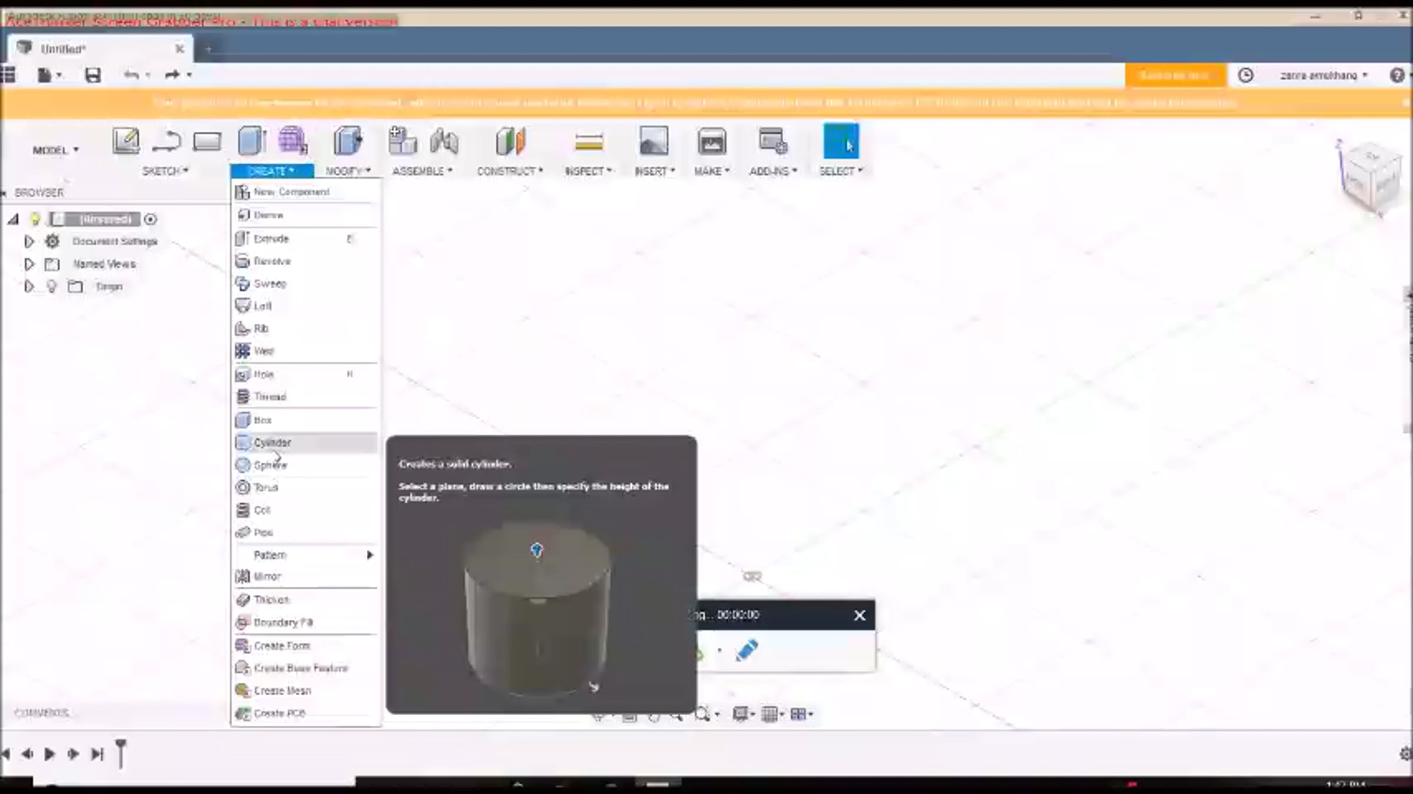
Task: Choose New Component from the Create menu
Action: pyautogui.click(x=306, y=192)
